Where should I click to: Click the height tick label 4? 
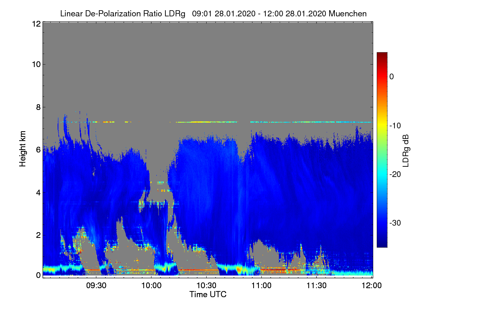click(38, 193)
